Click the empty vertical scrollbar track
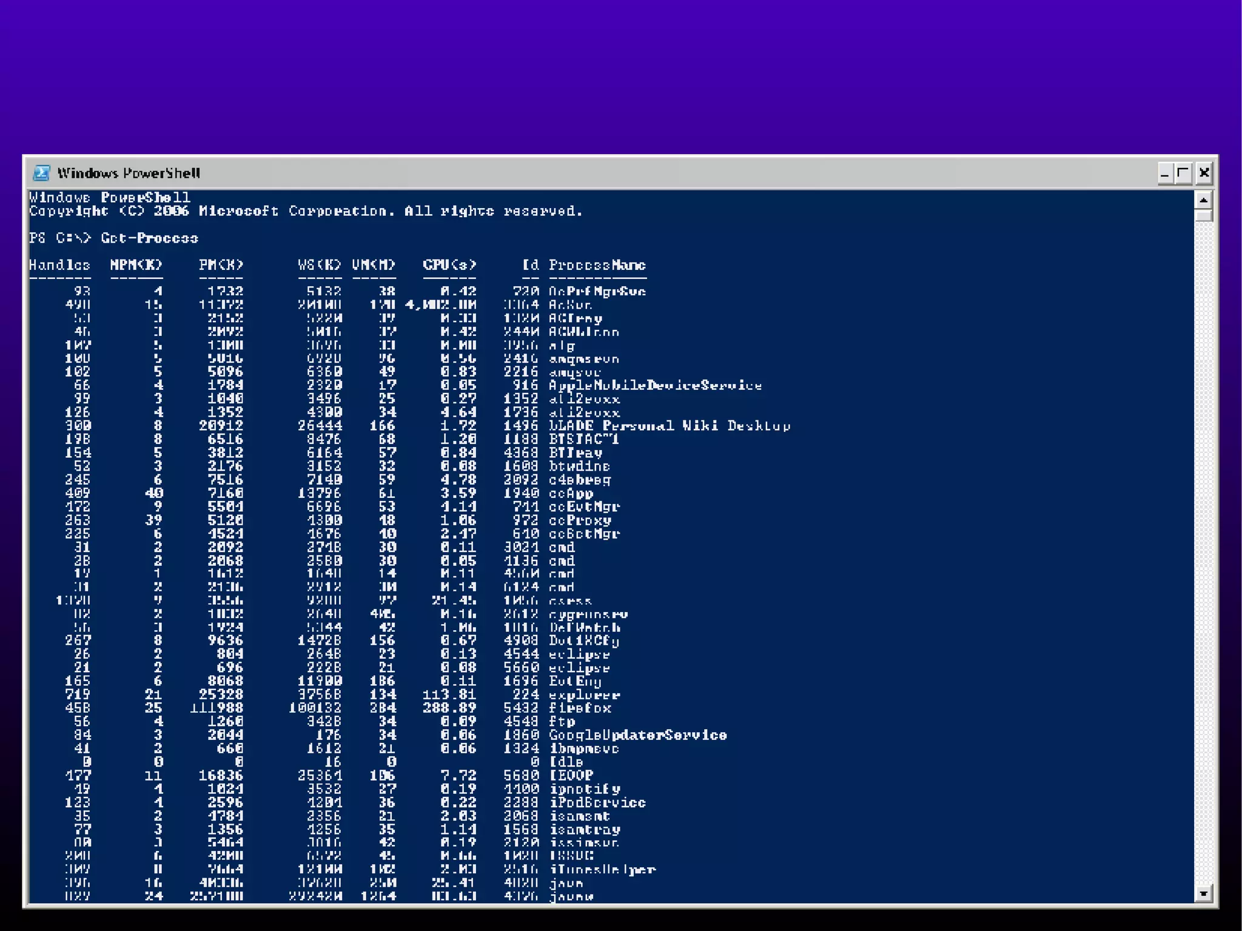Image resolution: width=1242 pixels, height=931 pixels. coord(1203,546)
